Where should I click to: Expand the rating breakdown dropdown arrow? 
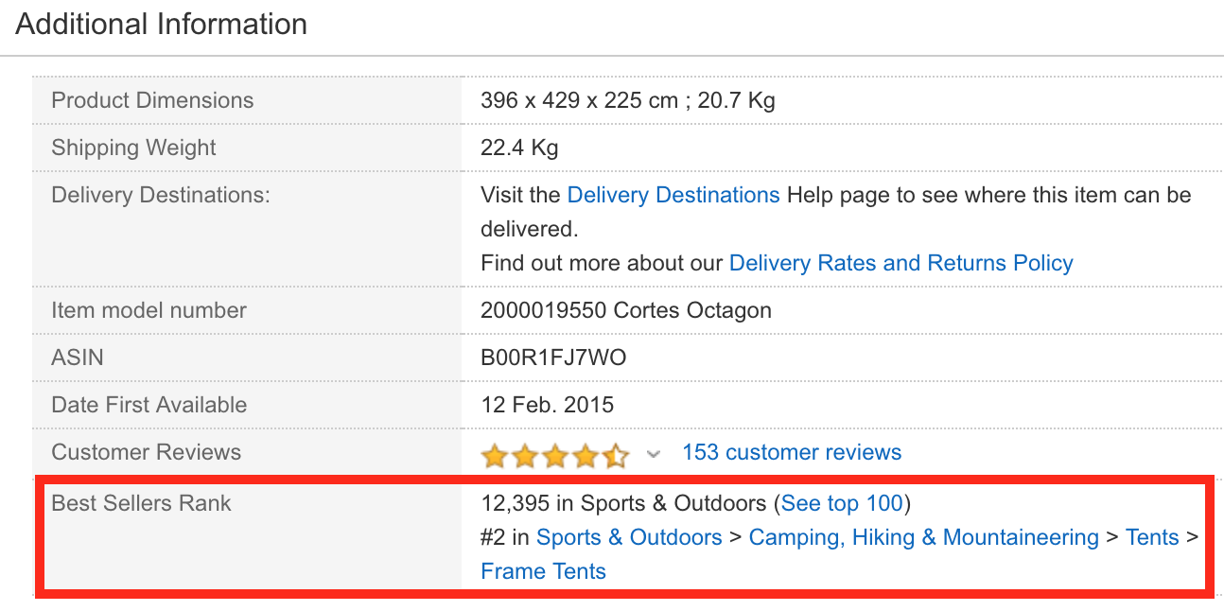pos(653,455)
